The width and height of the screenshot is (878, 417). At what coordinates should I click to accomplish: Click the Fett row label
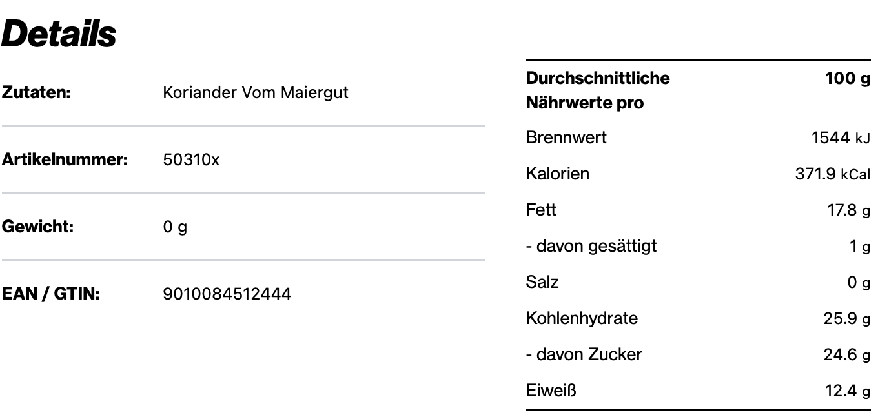point(541,210)
